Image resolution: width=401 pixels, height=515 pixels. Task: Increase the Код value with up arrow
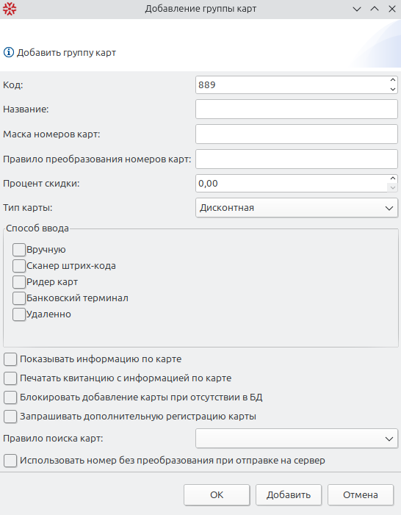pyautogui.click(x=392, y=80)
